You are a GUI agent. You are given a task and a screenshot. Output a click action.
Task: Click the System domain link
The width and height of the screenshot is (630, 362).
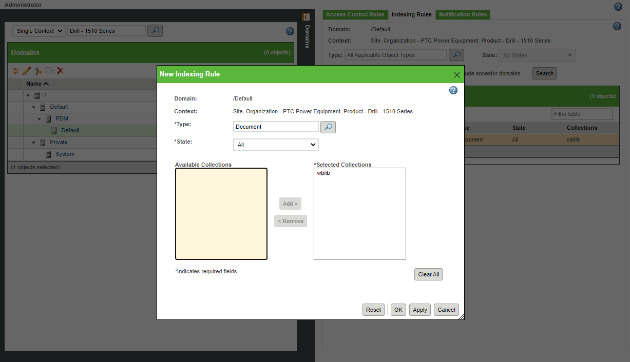pos(65,154)
